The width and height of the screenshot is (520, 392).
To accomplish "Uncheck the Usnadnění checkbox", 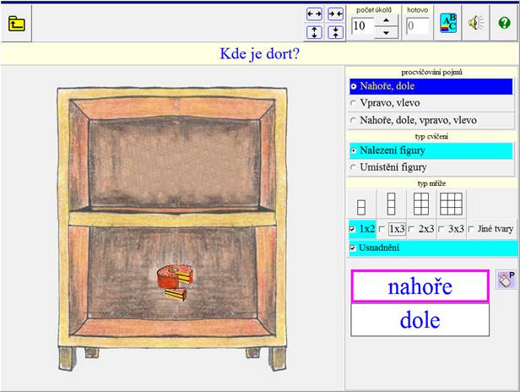I will click(x=353, y=248).
